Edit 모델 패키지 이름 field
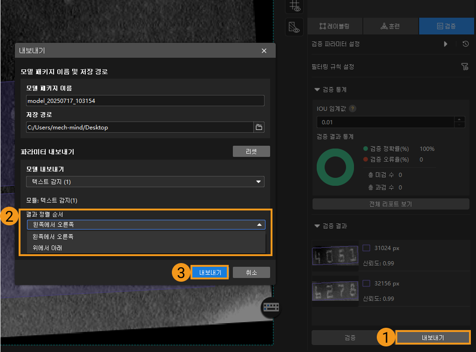Image resolution: width=476 pixels, height=352 pixels. tap(145, 101)
